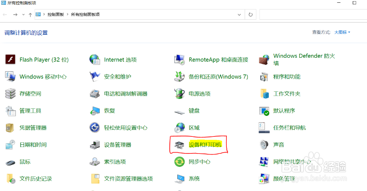Click the 文件历史记录 folder icon
Viewport: 367px width, 191px height.
[11, 179]
